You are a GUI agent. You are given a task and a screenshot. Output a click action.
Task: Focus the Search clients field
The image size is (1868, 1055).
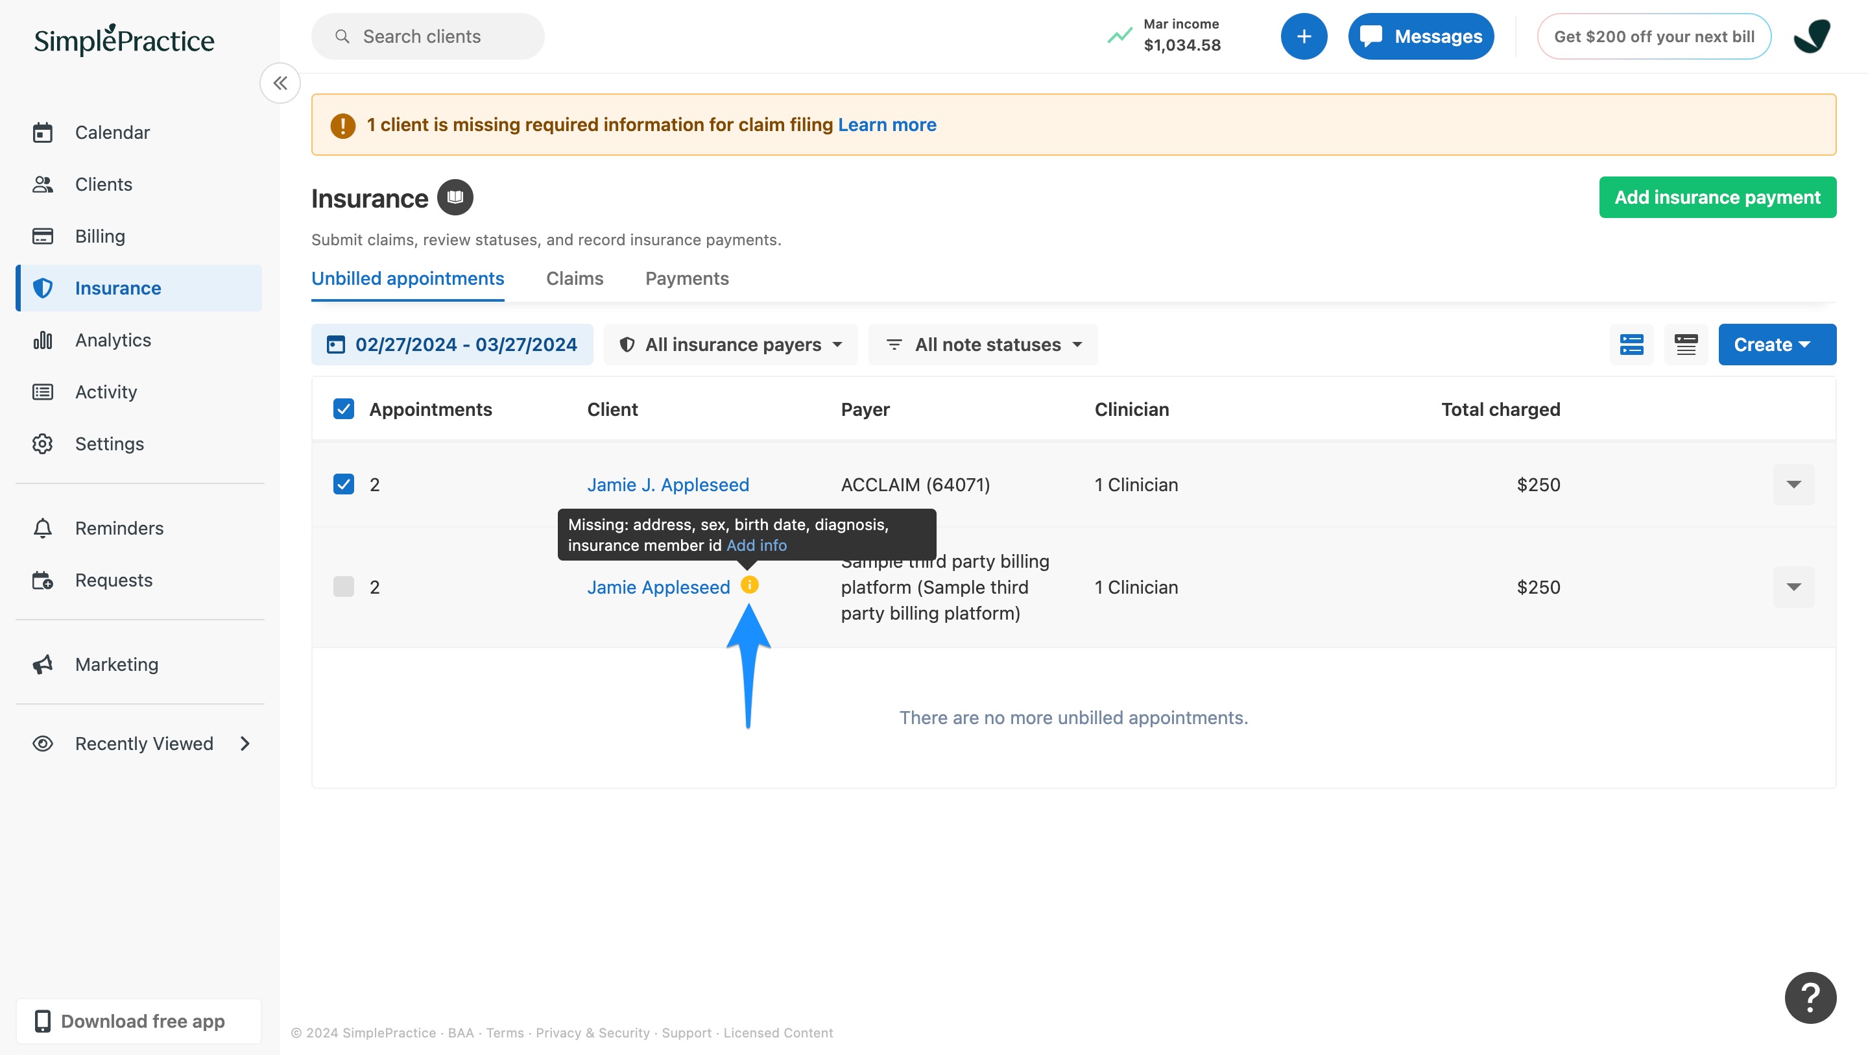pyautogui.click(x=428, y=36)
